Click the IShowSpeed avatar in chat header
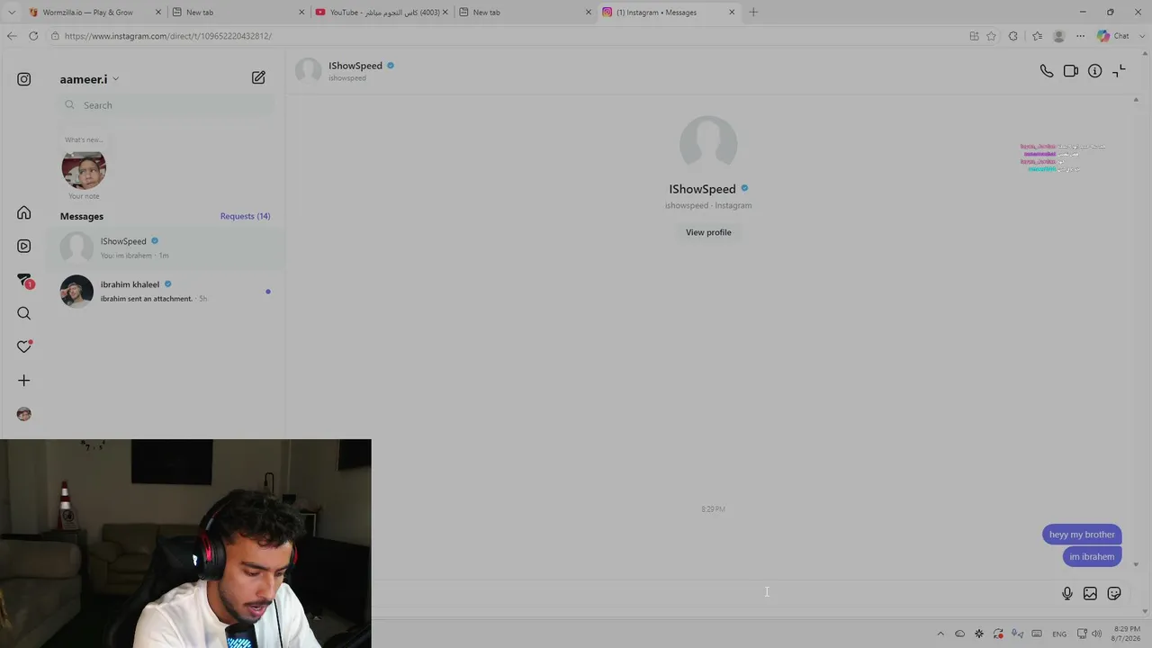The image size is (1152, 648). pyautogui.click(x=309, y=71)
